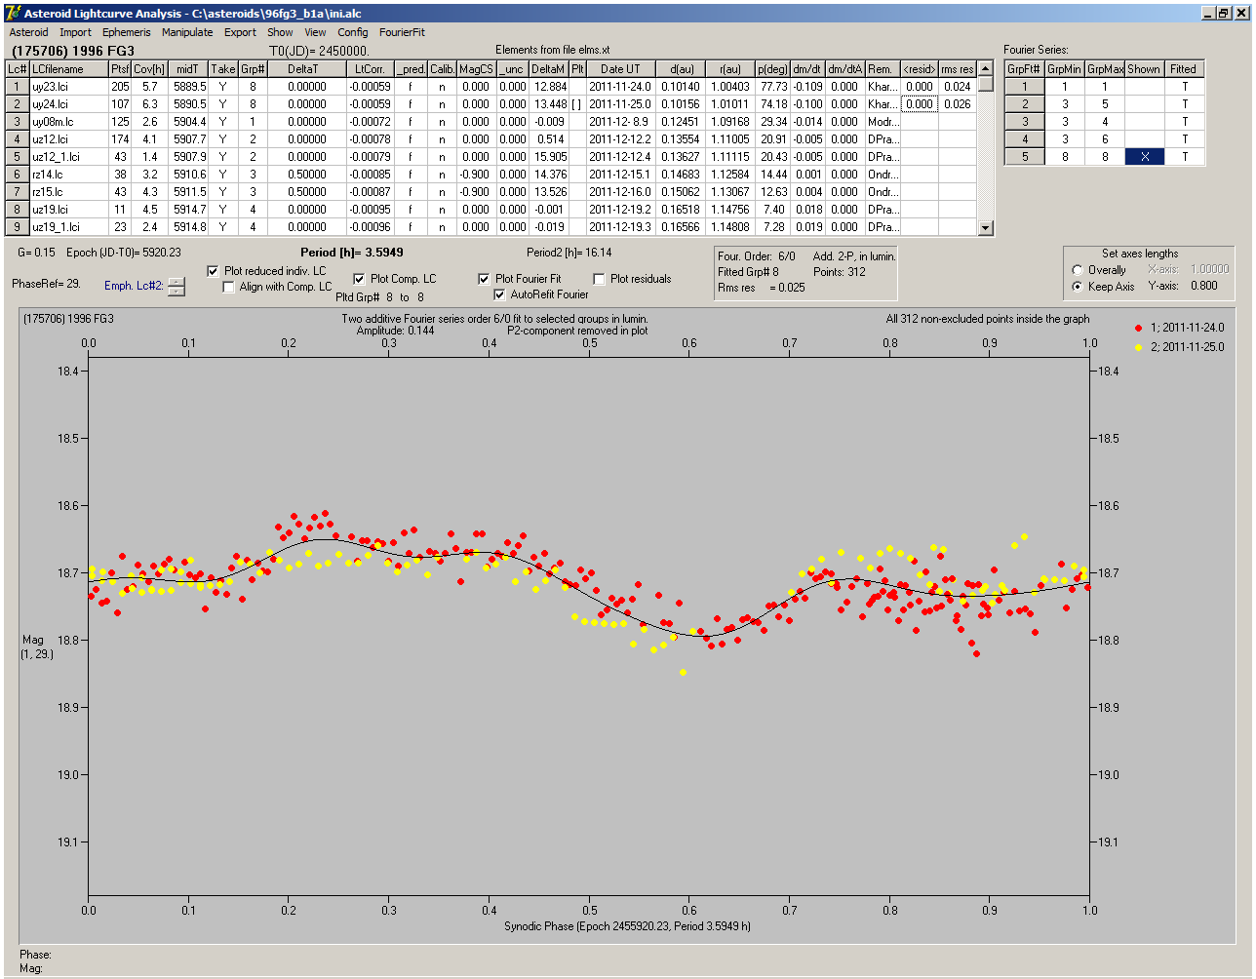Click down arrow of lightcurve table scrollbar
The width and height of the screenshot is (1256, 979).
[986, 228]
